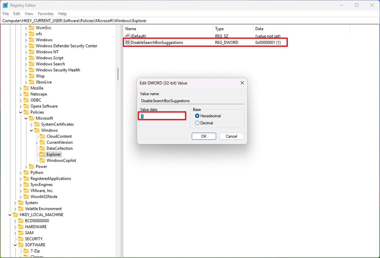
Task: Collapse the Policies tree node
Action: point(20,112)
